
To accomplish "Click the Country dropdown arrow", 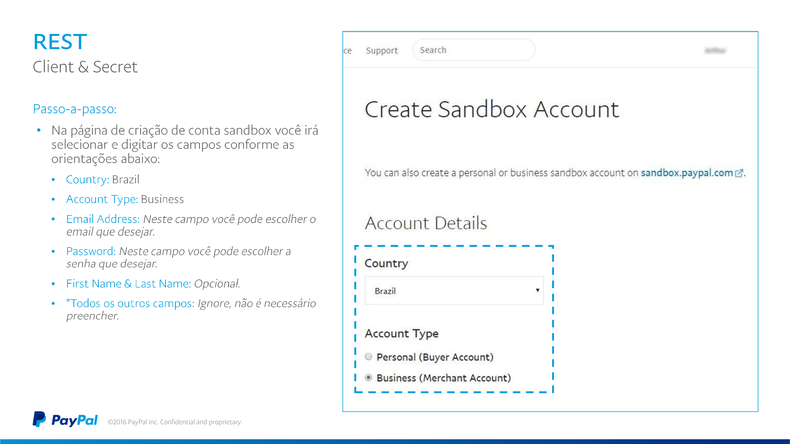I will [x=537, y=290].
